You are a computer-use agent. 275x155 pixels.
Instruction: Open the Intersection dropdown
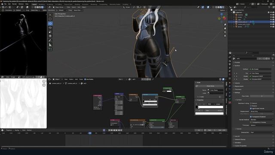(x=262, y=133)
